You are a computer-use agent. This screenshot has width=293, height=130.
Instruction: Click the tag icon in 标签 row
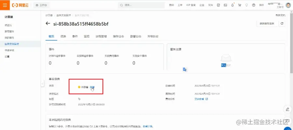pos(79,99)
